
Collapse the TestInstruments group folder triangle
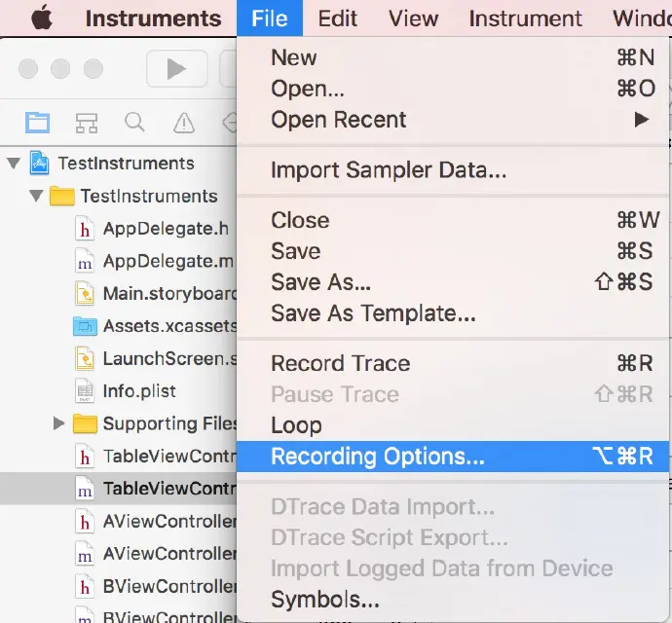pyautogui.click(x=36, y=196)
